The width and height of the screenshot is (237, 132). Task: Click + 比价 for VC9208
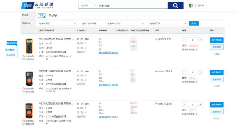217,86
